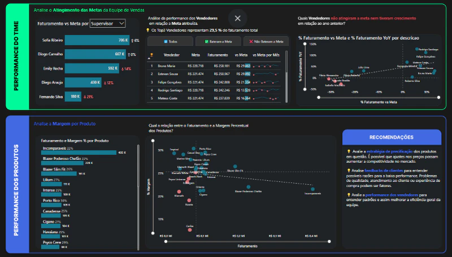Click right handle of % Faturamento vs Meta slider
Screen dimensions: 452x257
439,97
